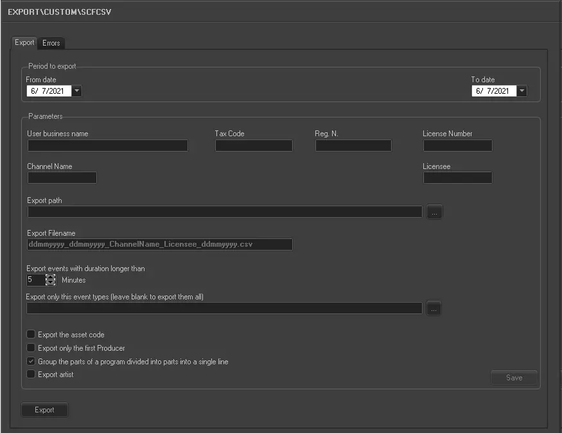562x433 pixels.
Task: Open the From date calendar dropdown
Action: (76, 91)
